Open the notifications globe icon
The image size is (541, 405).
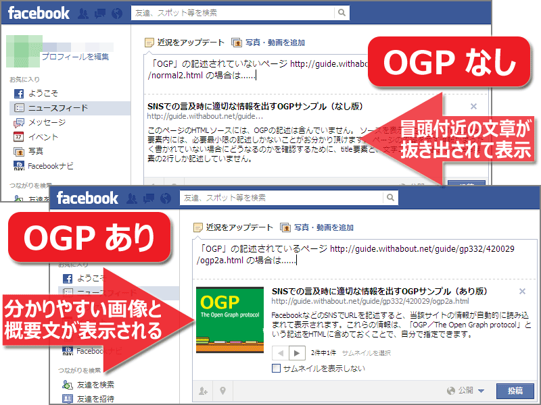[164, 199]
